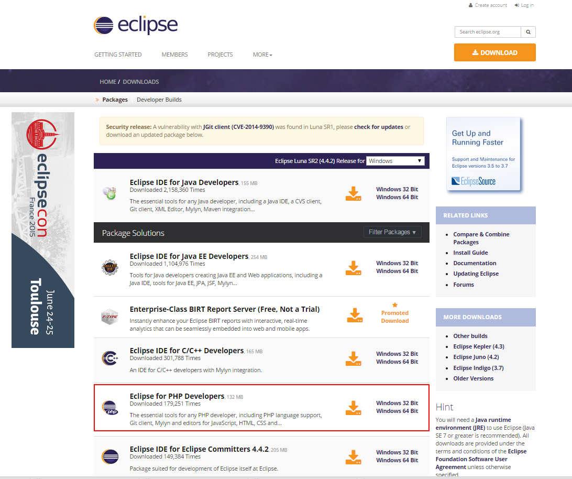This screenshot has width=572, height=479.
Task: Open the Forums related link
Action: (x=463, y=285)
